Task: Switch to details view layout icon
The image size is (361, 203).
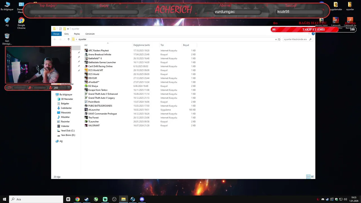Action: (308, 177)
